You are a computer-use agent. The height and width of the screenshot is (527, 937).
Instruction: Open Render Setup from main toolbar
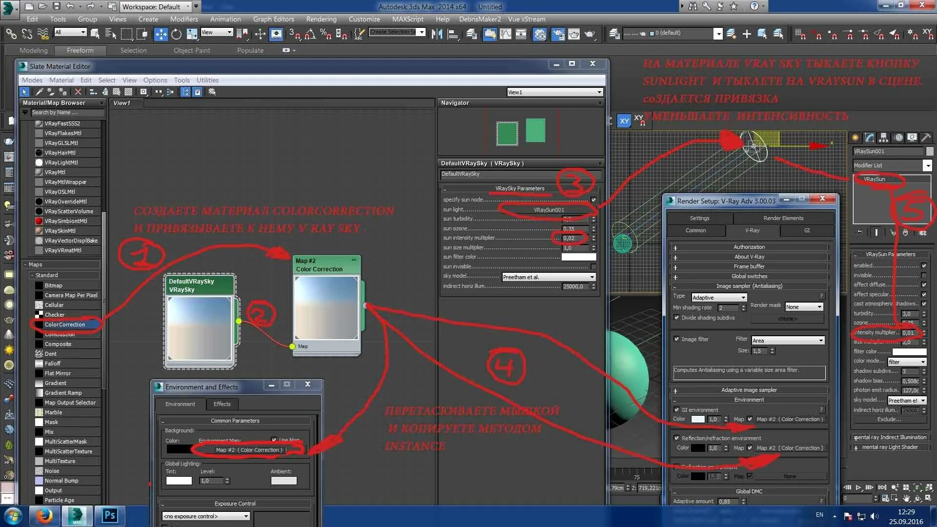click(558, 34)
